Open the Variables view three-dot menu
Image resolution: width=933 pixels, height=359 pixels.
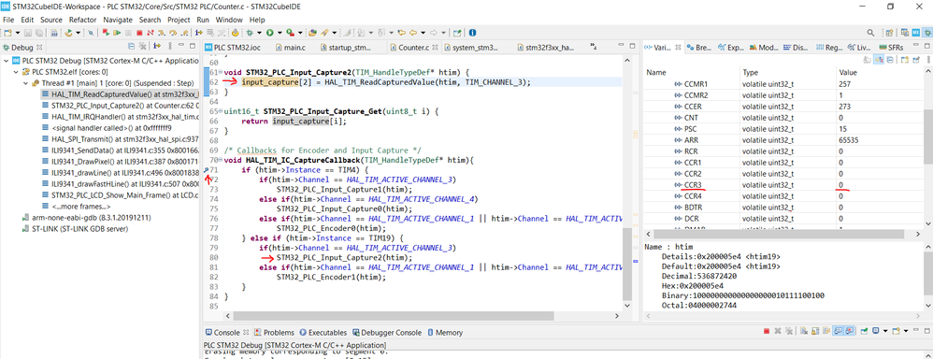coord(929,60)
